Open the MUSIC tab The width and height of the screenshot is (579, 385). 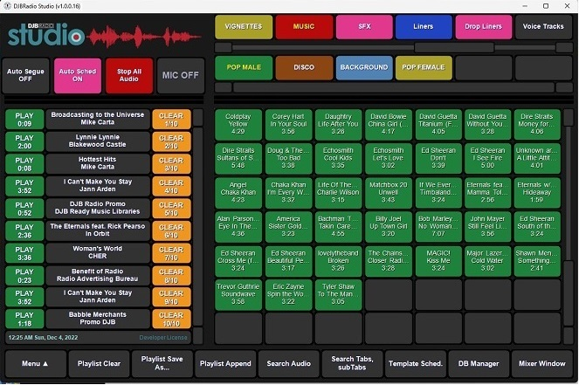(304, 26)
